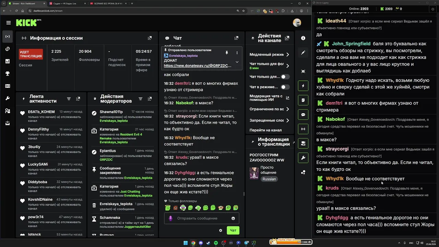Click the lightning bolt icon in right toolbar
439x247 pixels.
[303, 86]
